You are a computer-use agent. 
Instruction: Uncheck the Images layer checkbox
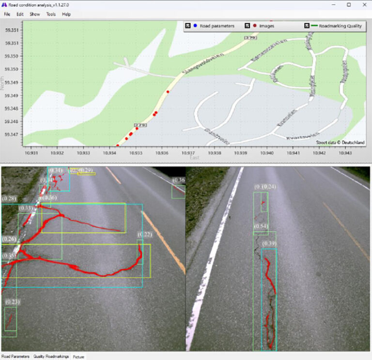[248, 26]
